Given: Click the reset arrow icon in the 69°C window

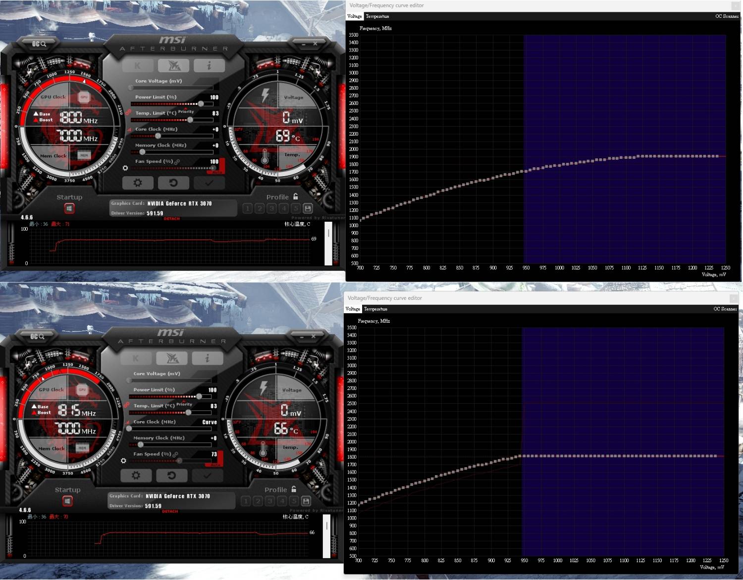Looking at the screenshot, I should [x=173, y=183].
